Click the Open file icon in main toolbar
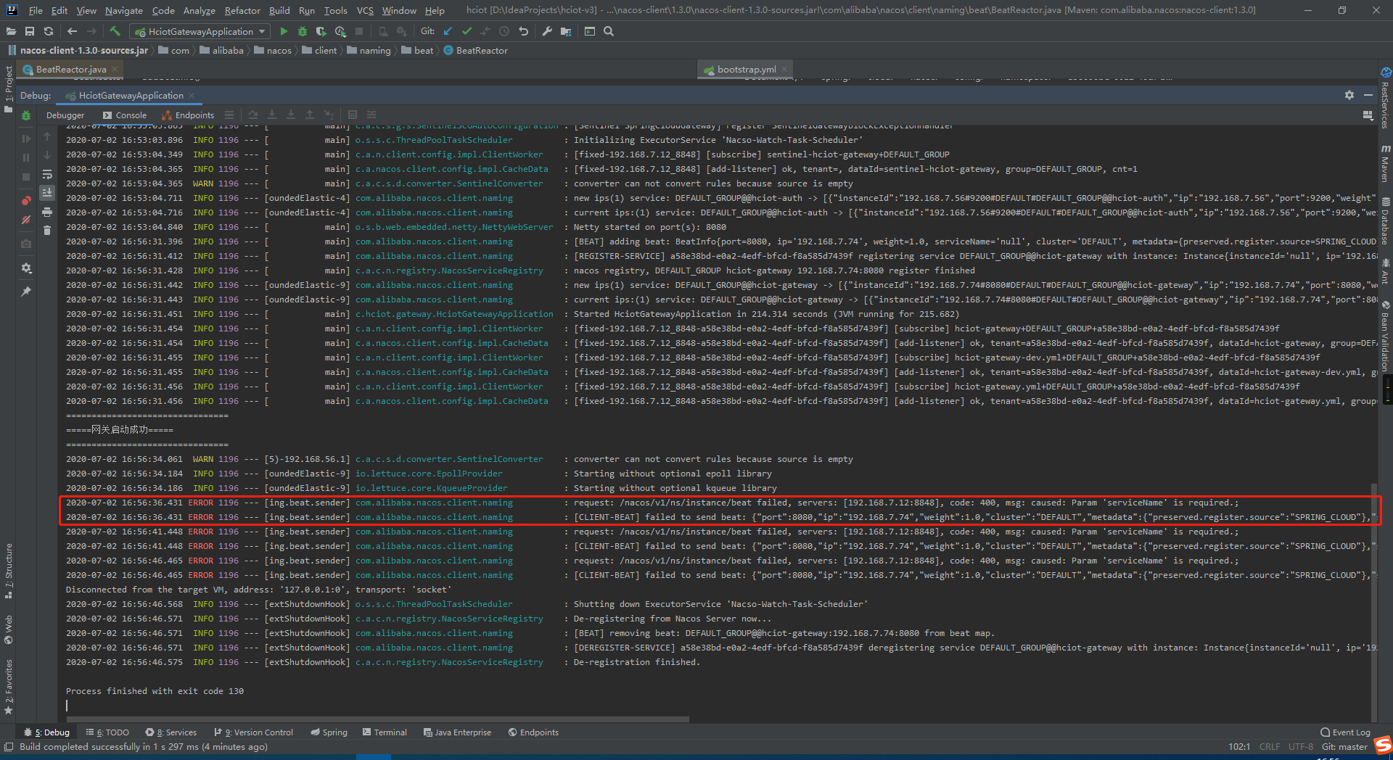Viewport: 1393px width, 760px height. point(11,31)
